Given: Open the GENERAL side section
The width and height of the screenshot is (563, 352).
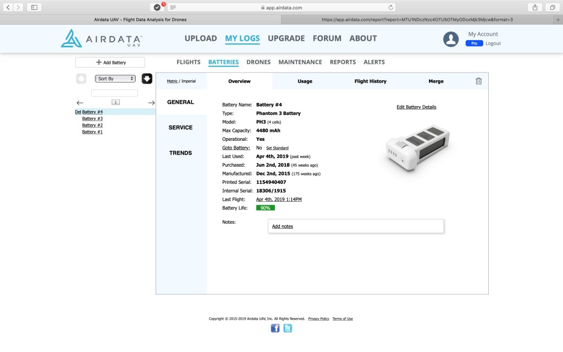Looking at the screenshot, I should click(x=180, y=102).
